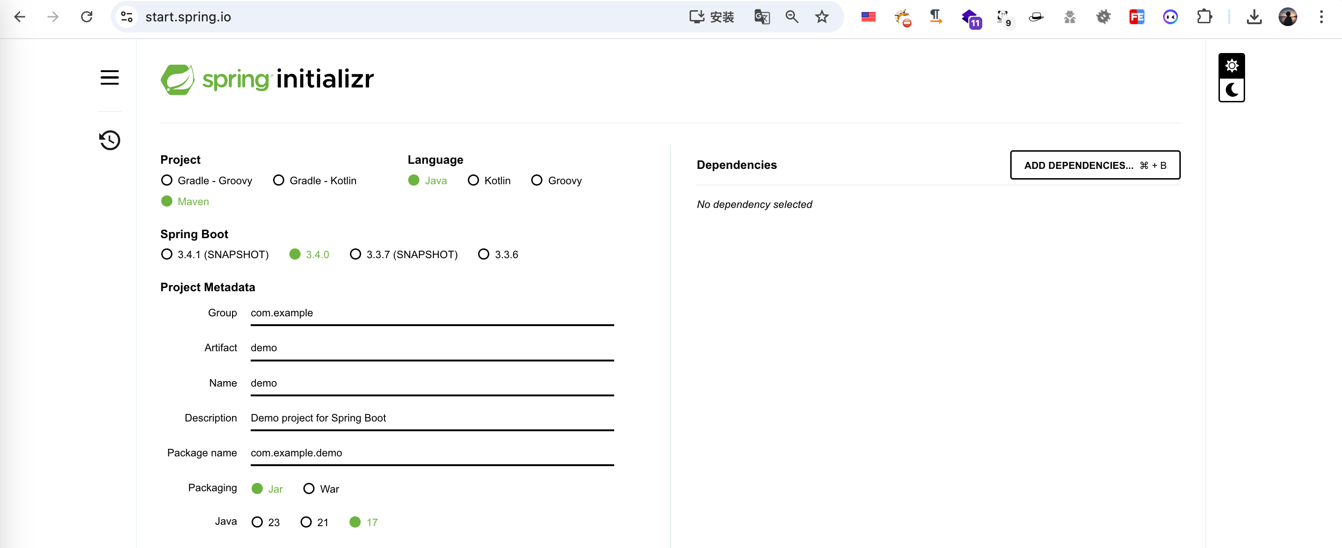The image size is (1342, 548).
Task: Select Spring Boot 3.3.7 (SNAPSHOT)
Action: 404,254
